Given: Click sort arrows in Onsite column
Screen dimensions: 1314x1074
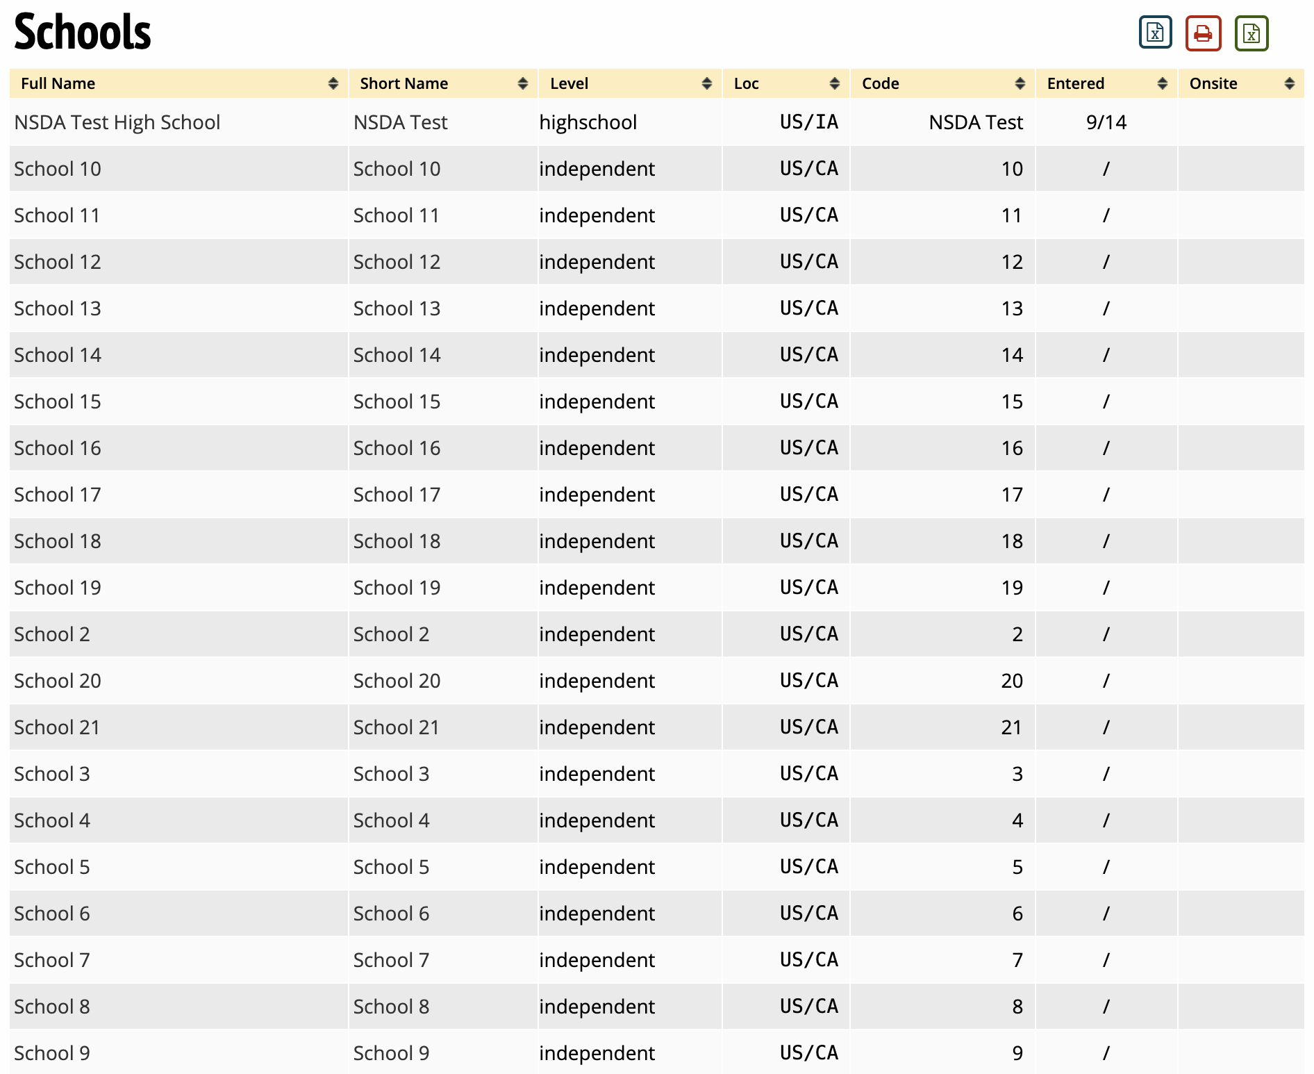Looking at the screenshot, I should (x=1290, y=83).
